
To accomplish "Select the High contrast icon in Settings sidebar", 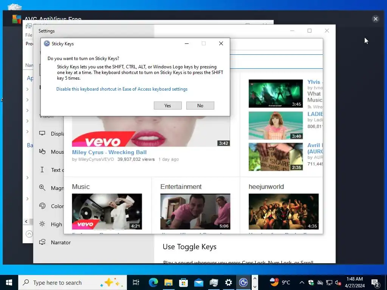I will tap(42, 224).
